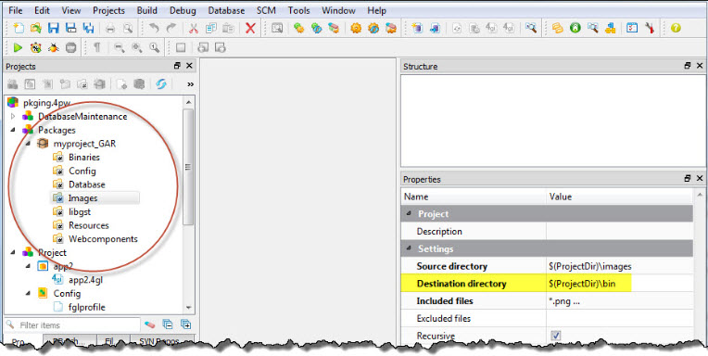Select the Webcomponents folder in tree
The width and height of the screenshot is (708, 356).
(x=103, y=239)
